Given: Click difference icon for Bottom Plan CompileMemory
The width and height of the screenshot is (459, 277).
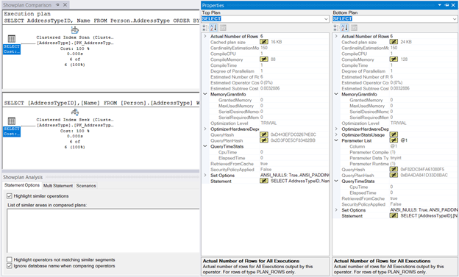Looking at the screenshot, I should tap(394, 60).
